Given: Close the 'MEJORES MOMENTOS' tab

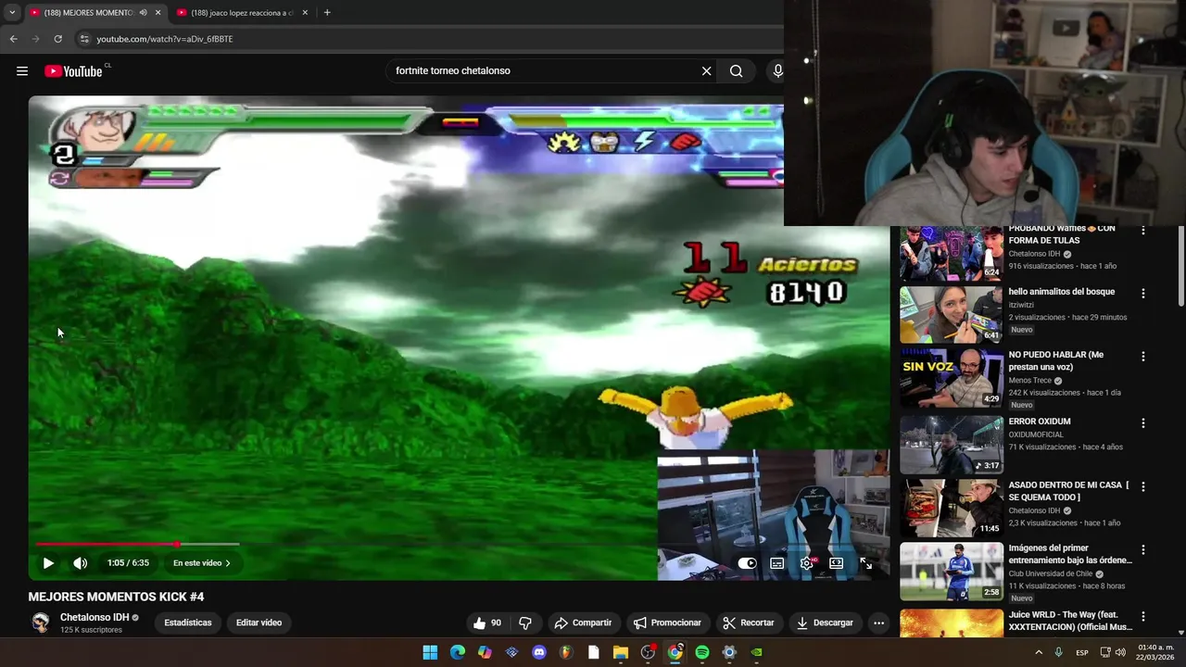Looking at the screenshot, I should pos(158,13).
